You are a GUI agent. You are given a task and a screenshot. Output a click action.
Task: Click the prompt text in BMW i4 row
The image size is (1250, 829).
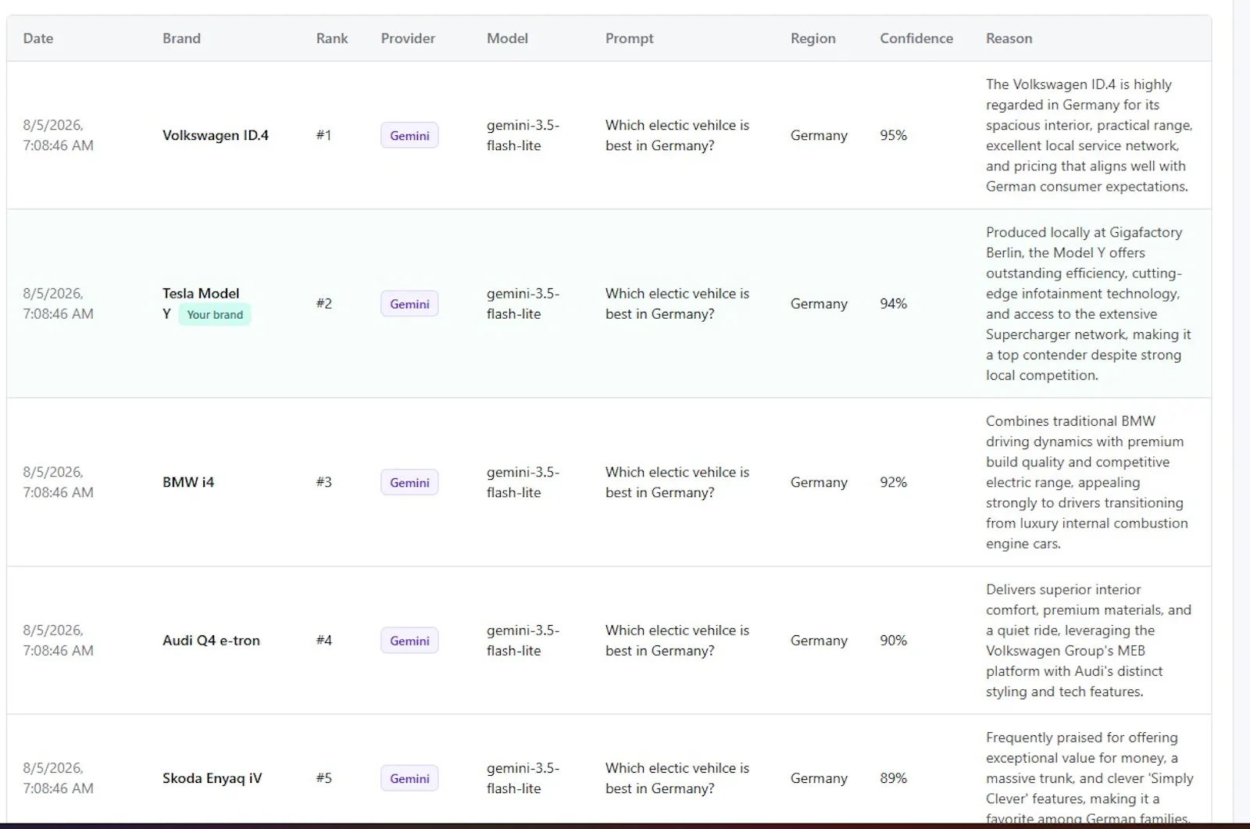tap(677, 482)
